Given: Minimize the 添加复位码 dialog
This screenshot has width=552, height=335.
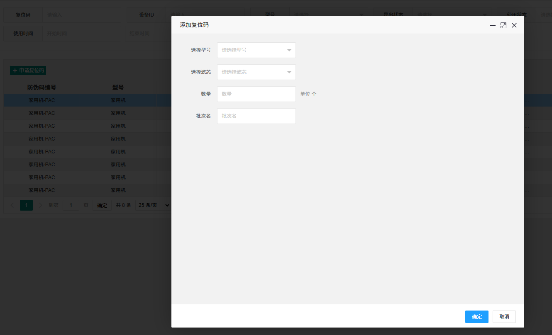Looking at the screenshot, I should (493, 25).
